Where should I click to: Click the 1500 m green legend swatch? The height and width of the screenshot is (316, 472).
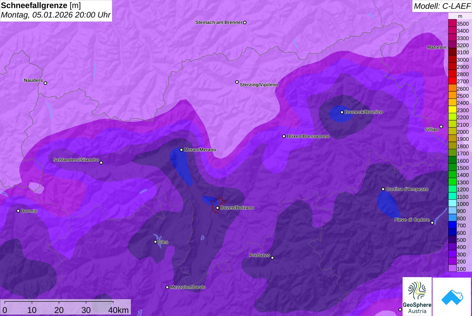tap(452, 168)
